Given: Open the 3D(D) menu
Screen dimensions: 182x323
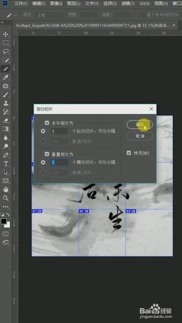Looking at the screenshot, I should coord(144,4).
